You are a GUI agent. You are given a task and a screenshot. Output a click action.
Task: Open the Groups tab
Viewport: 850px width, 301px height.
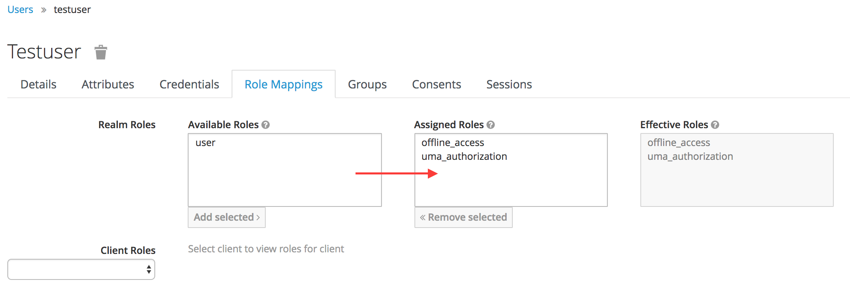(x=367, y=84)
